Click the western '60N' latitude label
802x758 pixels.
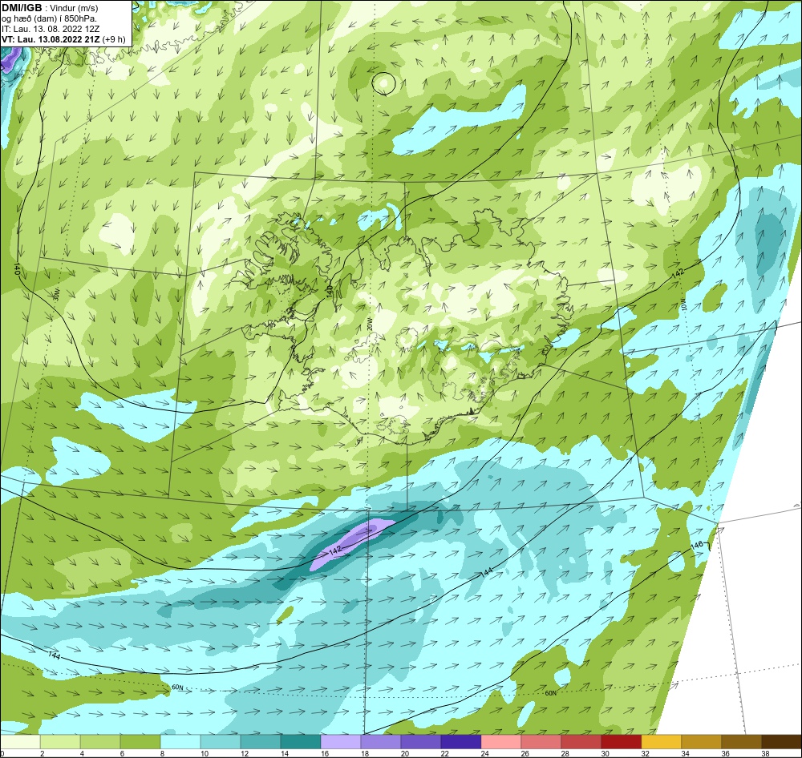pos(177,687)
